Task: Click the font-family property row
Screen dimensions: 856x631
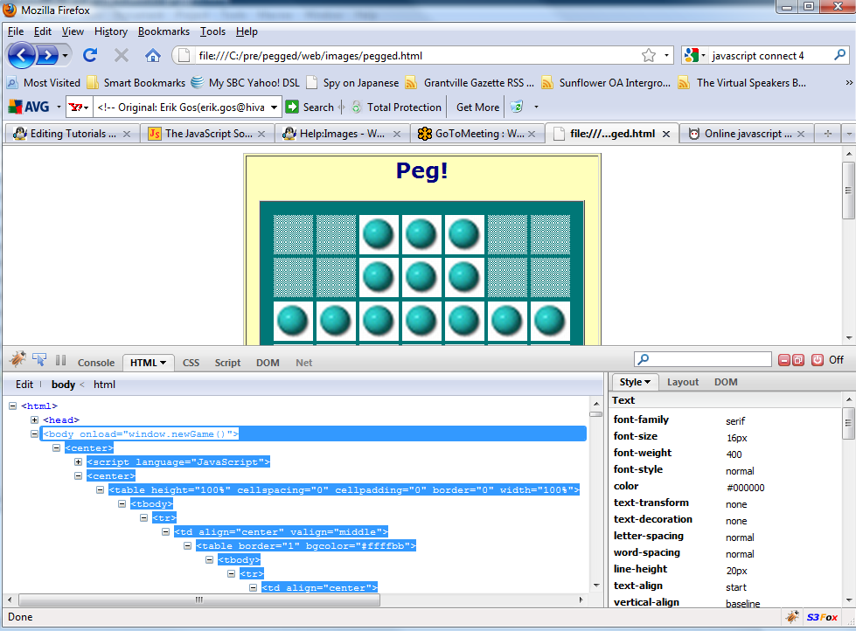Action: point(726,420)
